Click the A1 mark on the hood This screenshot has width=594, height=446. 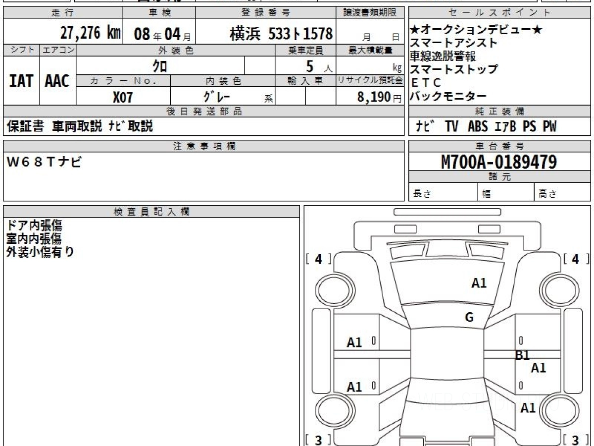(479, 283)
